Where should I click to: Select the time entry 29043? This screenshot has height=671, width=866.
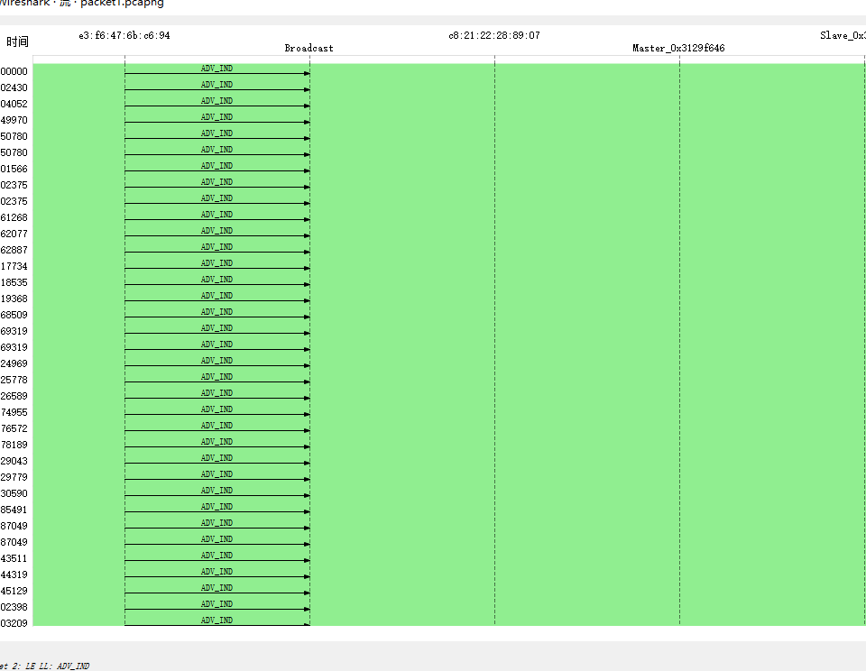click(x=14, y=461)
